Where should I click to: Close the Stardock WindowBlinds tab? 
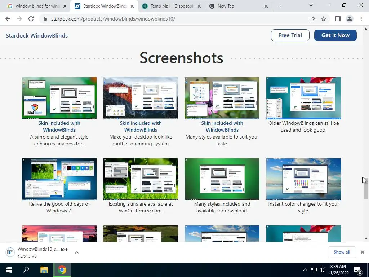(132, 6)
